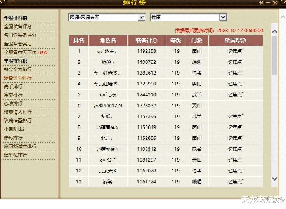Click the ranking list scrollbar thumb
286x209 pixels.
(x=274, y=55)
